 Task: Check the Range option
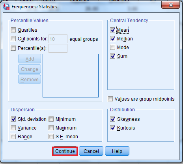(13, 136)
